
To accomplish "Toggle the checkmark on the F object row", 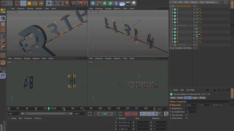I will pos(198,12).
